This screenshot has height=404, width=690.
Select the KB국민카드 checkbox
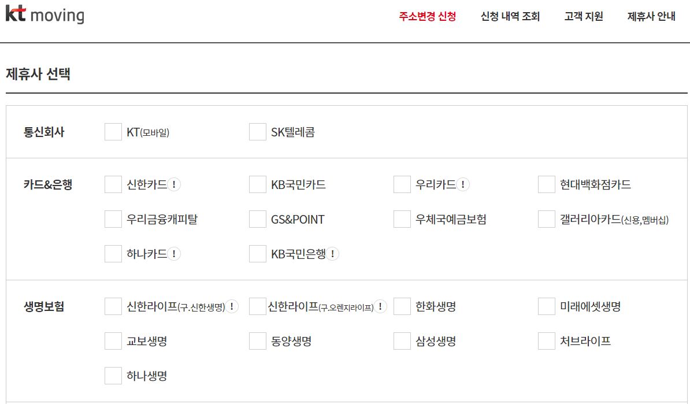(x=257, y=184)
